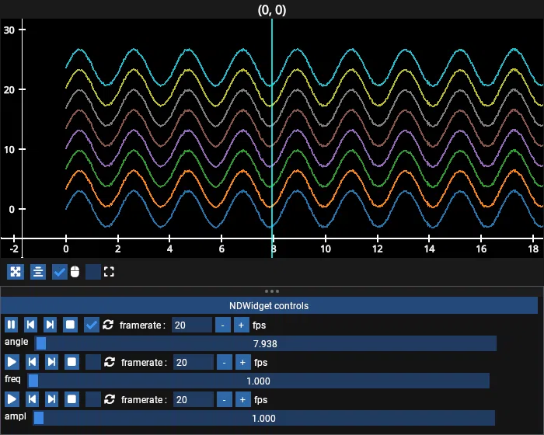Click the mouse icon in plot toolbar

click(x=75, y=272)
